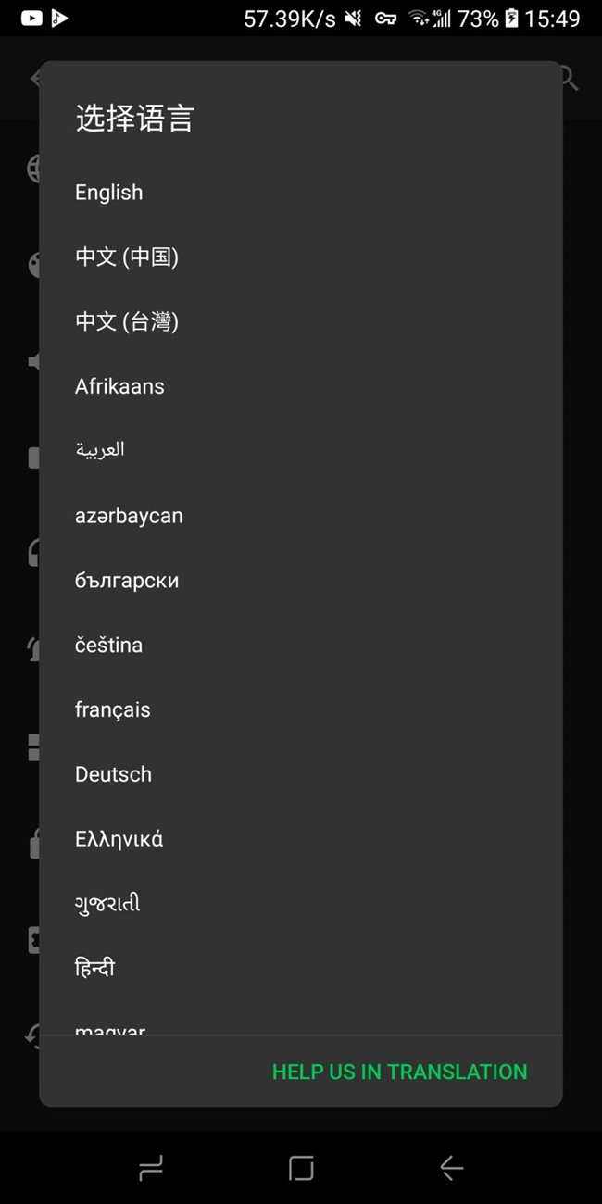
Task: Open recent apps via navigation bar
Action: click(150, 1168)
